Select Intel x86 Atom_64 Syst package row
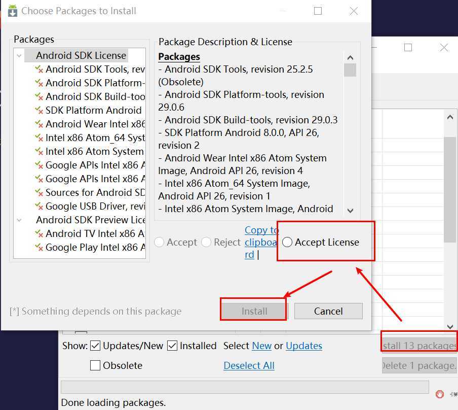 pyautogui.click(x=95, y=138)
